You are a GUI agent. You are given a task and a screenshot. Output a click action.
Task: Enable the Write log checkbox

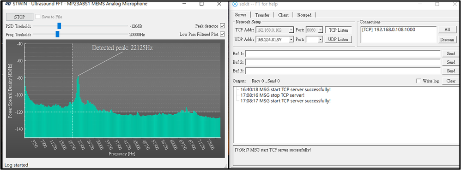[419, 81]
